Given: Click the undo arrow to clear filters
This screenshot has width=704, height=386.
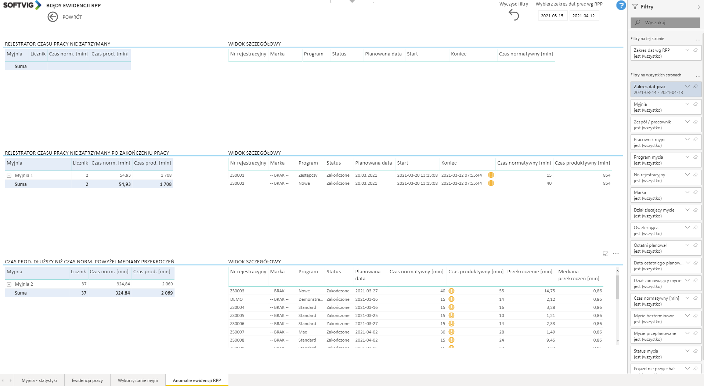Looking at the screenshot, I should (x=514, y=15).
